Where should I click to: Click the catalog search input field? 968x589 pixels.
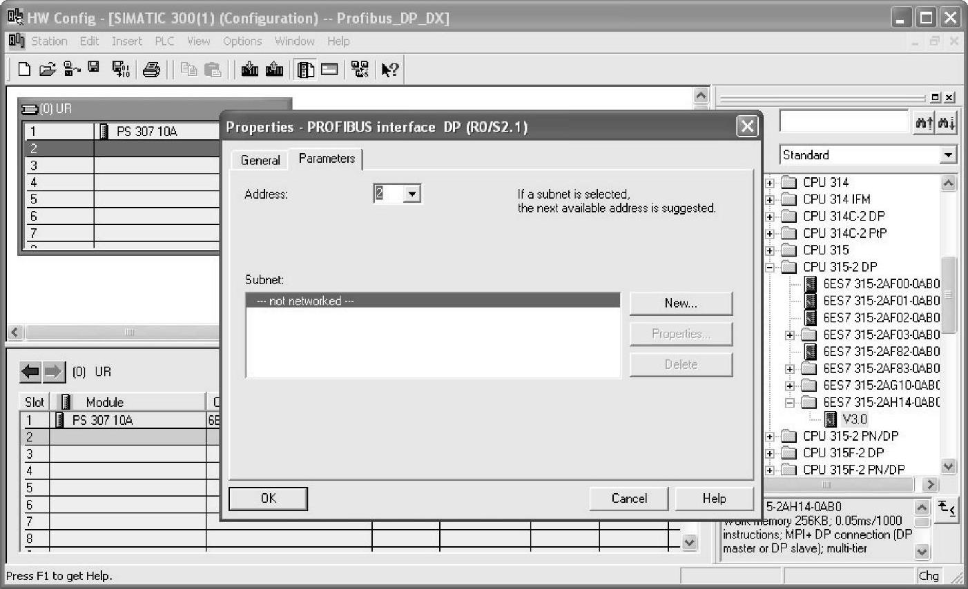[843, 122]
